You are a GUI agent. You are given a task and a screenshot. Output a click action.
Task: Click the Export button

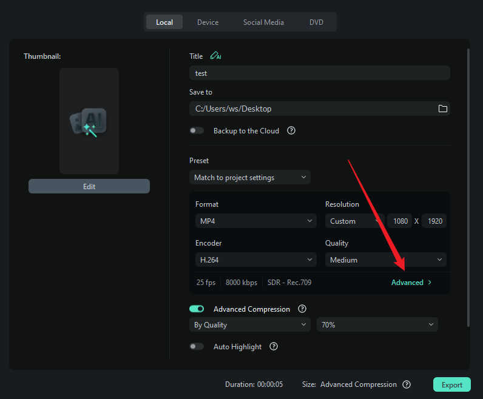[451, 384]
